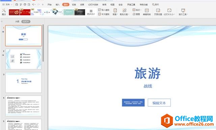Open the 插入 ribbon tab
Image resolution: width=216 pixels, height=130 pixels.
pos(58,4)
